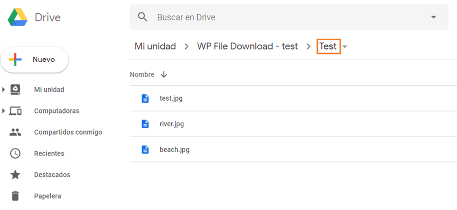
Task: Reverse sort order with arrow icon
Action: point(163,75)
